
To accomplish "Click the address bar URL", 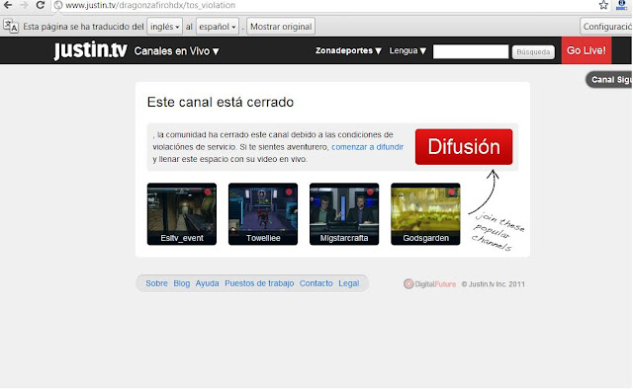I will [x=150, y=5].
